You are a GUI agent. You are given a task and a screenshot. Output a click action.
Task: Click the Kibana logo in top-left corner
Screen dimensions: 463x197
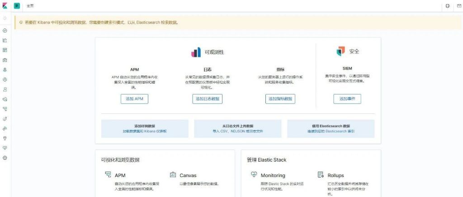tap(5, 6)
